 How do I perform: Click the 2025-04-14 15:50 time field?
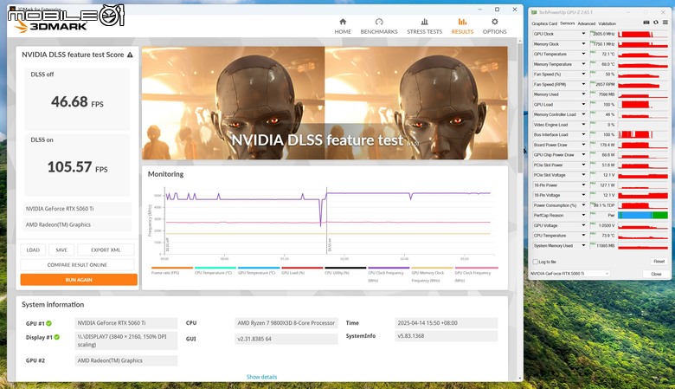(x=446, y=322)
